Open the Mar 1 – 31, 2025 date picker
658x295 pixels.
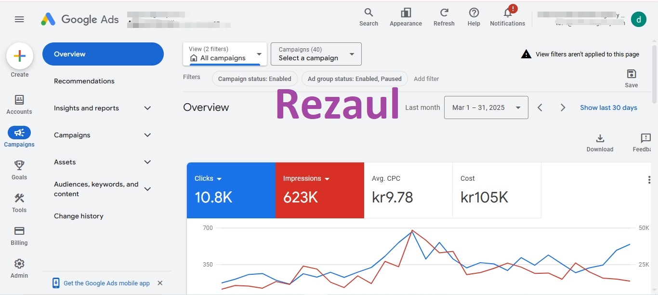(486, 107)
